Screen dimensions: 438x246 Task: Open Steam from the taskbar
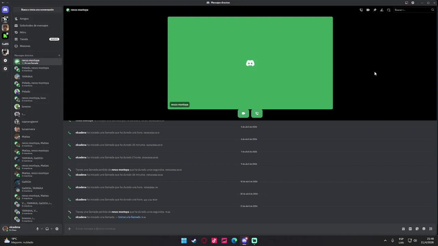click(x=194, y=241)
